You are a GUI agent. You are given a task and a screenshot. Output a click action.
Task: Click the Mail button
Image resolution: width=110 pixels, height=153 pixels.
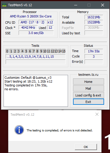tap(88, 88)
